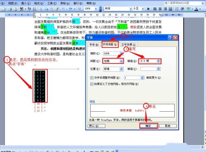This screenshot has height=152, width=206.
Task: Open the 宋体 font name dropdown
Action: (131, 9)
